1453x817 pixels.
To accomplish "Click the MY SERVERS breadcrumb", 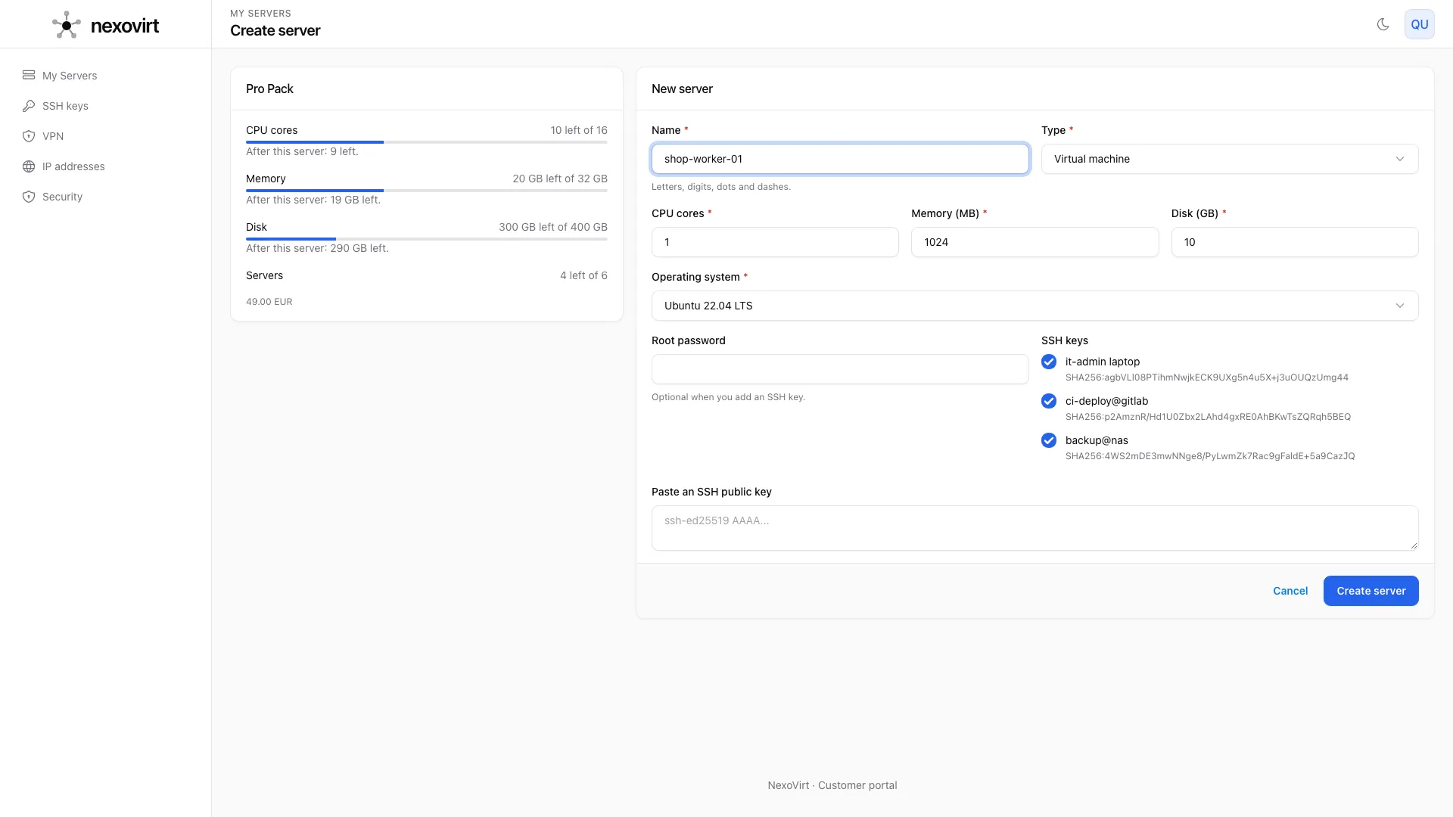I will pyautogui.click(x=260, y=14).
